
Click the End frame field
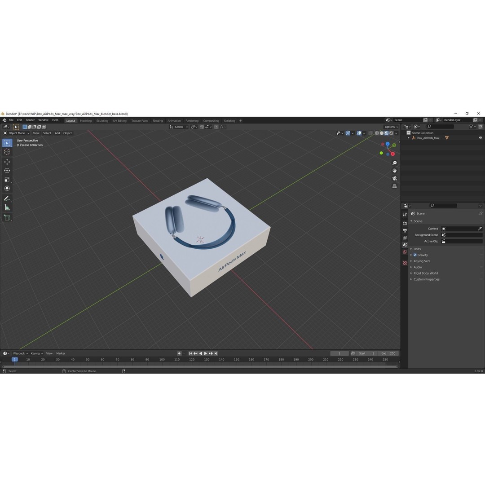point(388,353)
